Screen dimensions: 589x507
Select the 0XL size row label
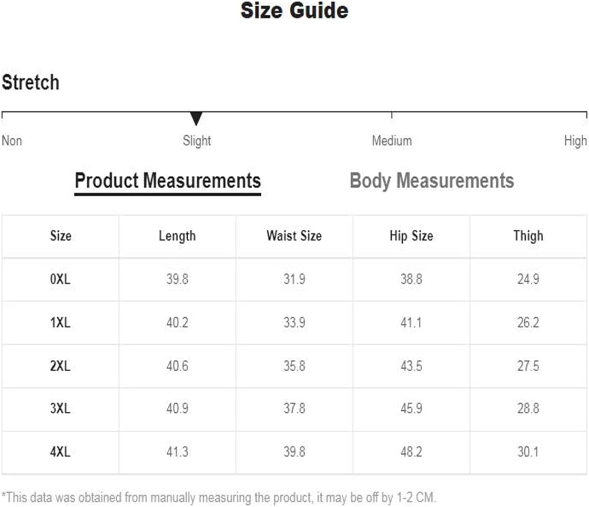(x=60, y=279)
